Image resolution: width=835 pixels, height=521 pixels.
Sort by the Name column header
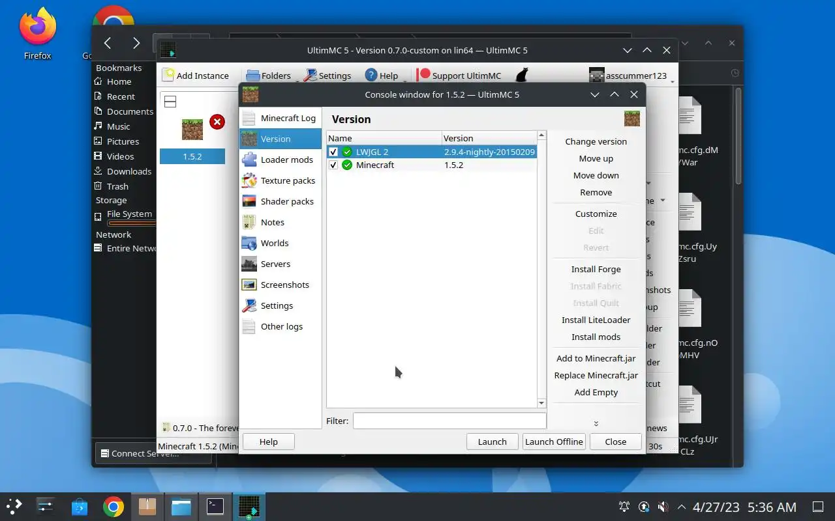tap(384, 138)
